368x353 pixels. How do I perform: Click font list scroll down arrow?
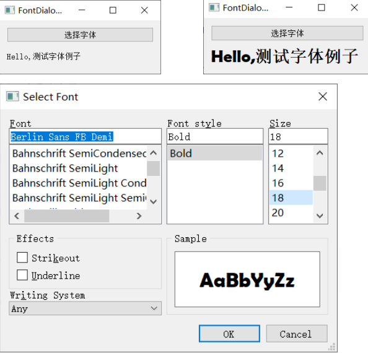point(153,201)
